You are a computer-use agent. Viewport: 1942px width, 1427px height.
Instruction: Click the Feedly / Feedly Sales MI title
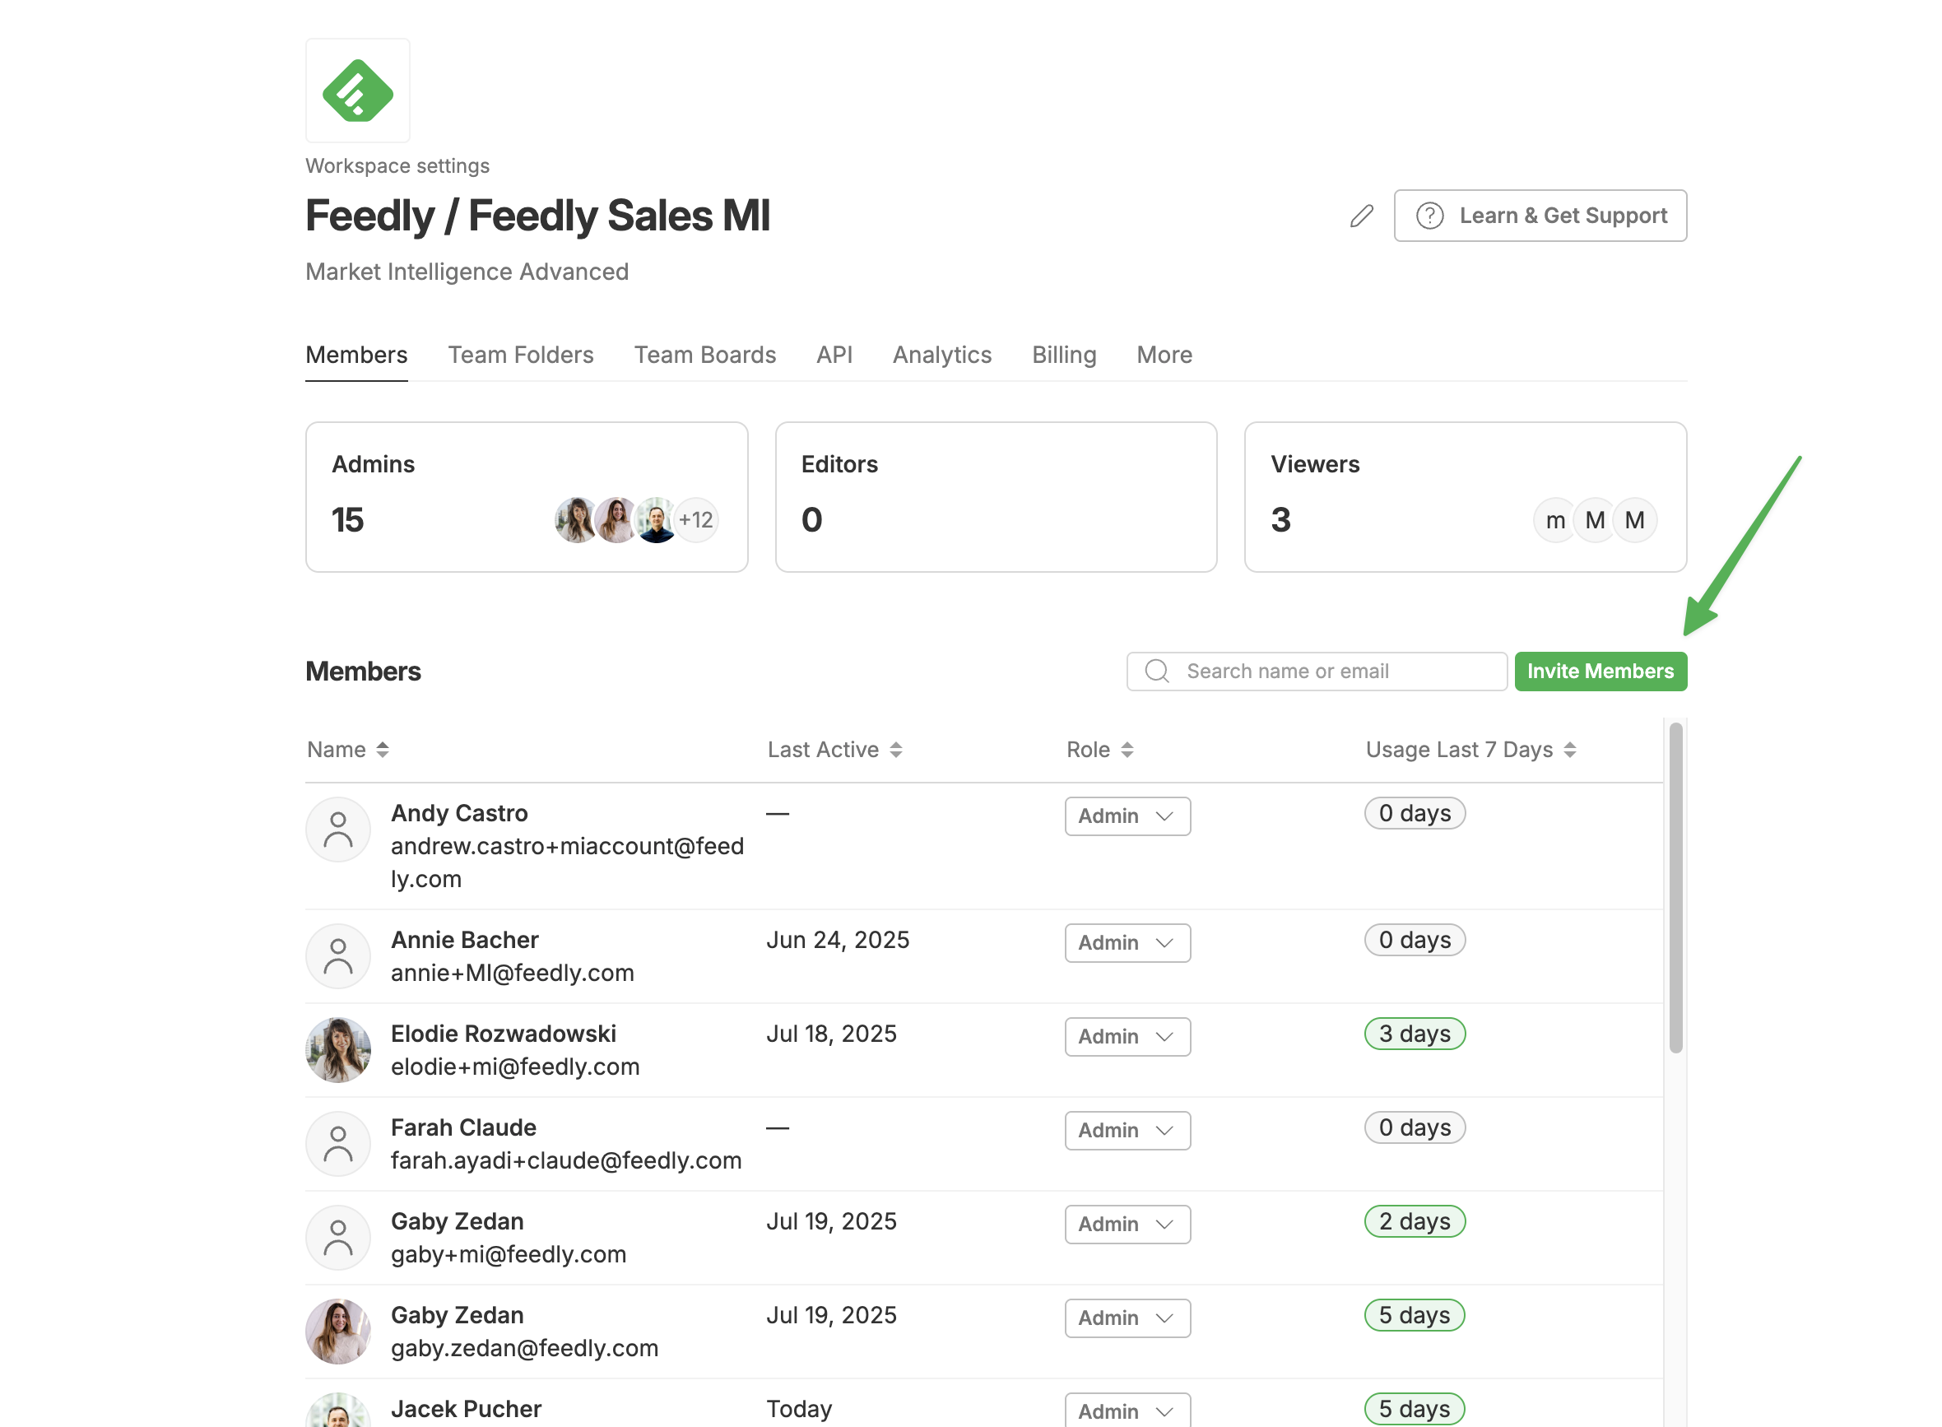537,216
